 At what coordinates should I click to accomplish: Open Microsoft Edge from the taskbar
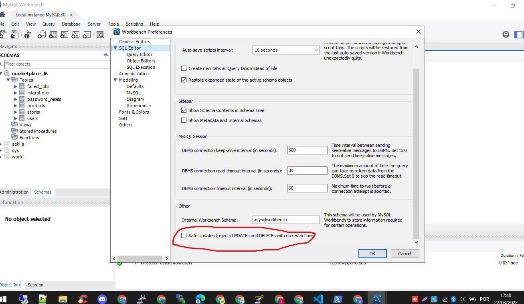tap(200, 299)
